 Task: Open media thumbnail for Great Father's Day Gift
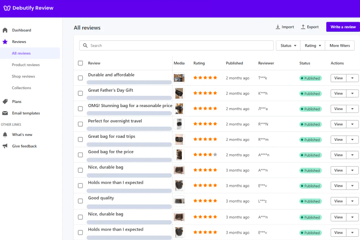click(x=179, y=93)
